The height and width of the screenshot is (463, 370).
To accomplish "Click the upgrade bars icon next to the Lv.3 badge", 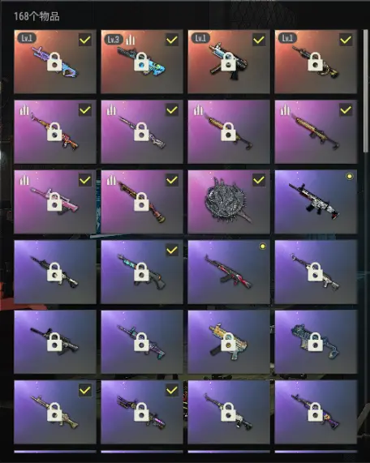I will 131,39.
